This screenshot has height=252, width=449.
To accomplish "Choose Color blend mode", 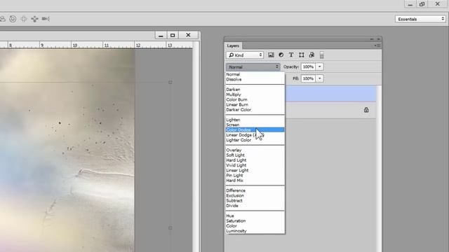I will (255, 226).
